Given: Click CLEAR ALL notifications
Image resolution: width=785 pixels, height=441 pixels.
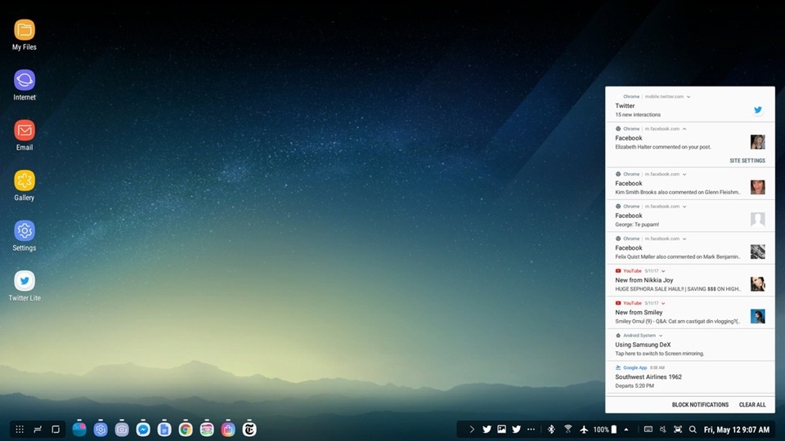Looking at the screenshot, I should [752, 404].
